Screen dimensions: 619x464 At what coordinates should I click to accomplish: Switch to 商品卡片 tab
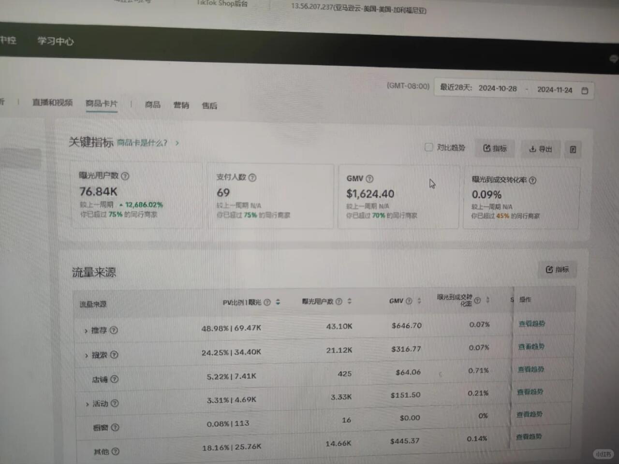pyautogui.click(x=102, y=103)
